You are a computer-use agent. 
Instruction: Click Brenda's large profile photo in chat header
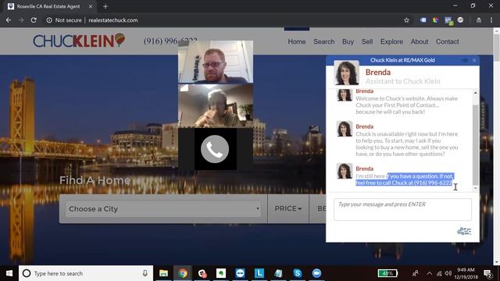click(346, 73)
